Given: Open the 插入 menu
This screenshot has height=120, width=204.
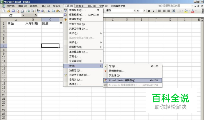Looking at the screenshot, I should coord(45,6).
